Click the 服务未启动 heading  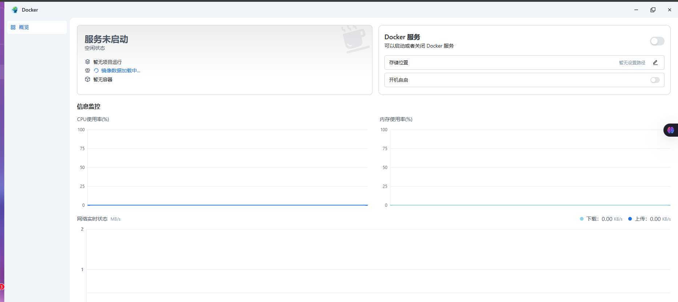(106, 39)
